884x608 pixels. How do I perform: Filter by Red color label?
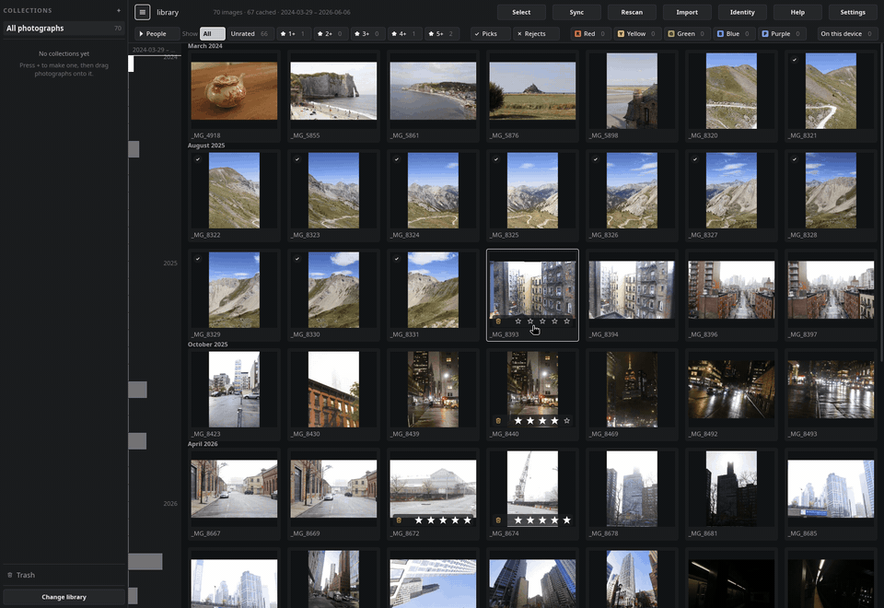589,34
